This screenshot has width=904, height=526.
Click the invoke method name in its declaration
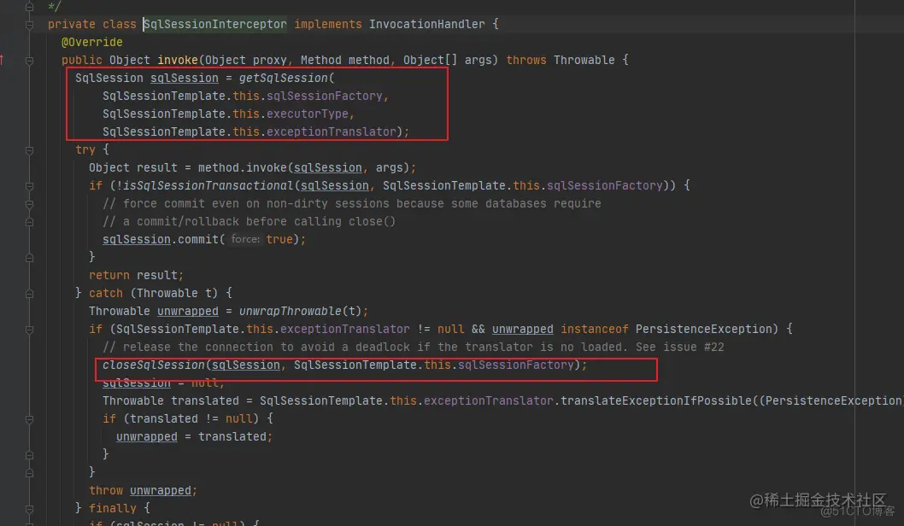point(178,60)
